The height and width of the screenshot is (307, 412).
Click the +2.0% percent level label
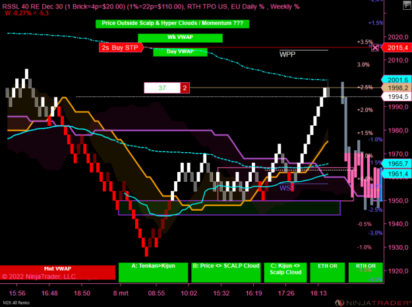point(365,110)
